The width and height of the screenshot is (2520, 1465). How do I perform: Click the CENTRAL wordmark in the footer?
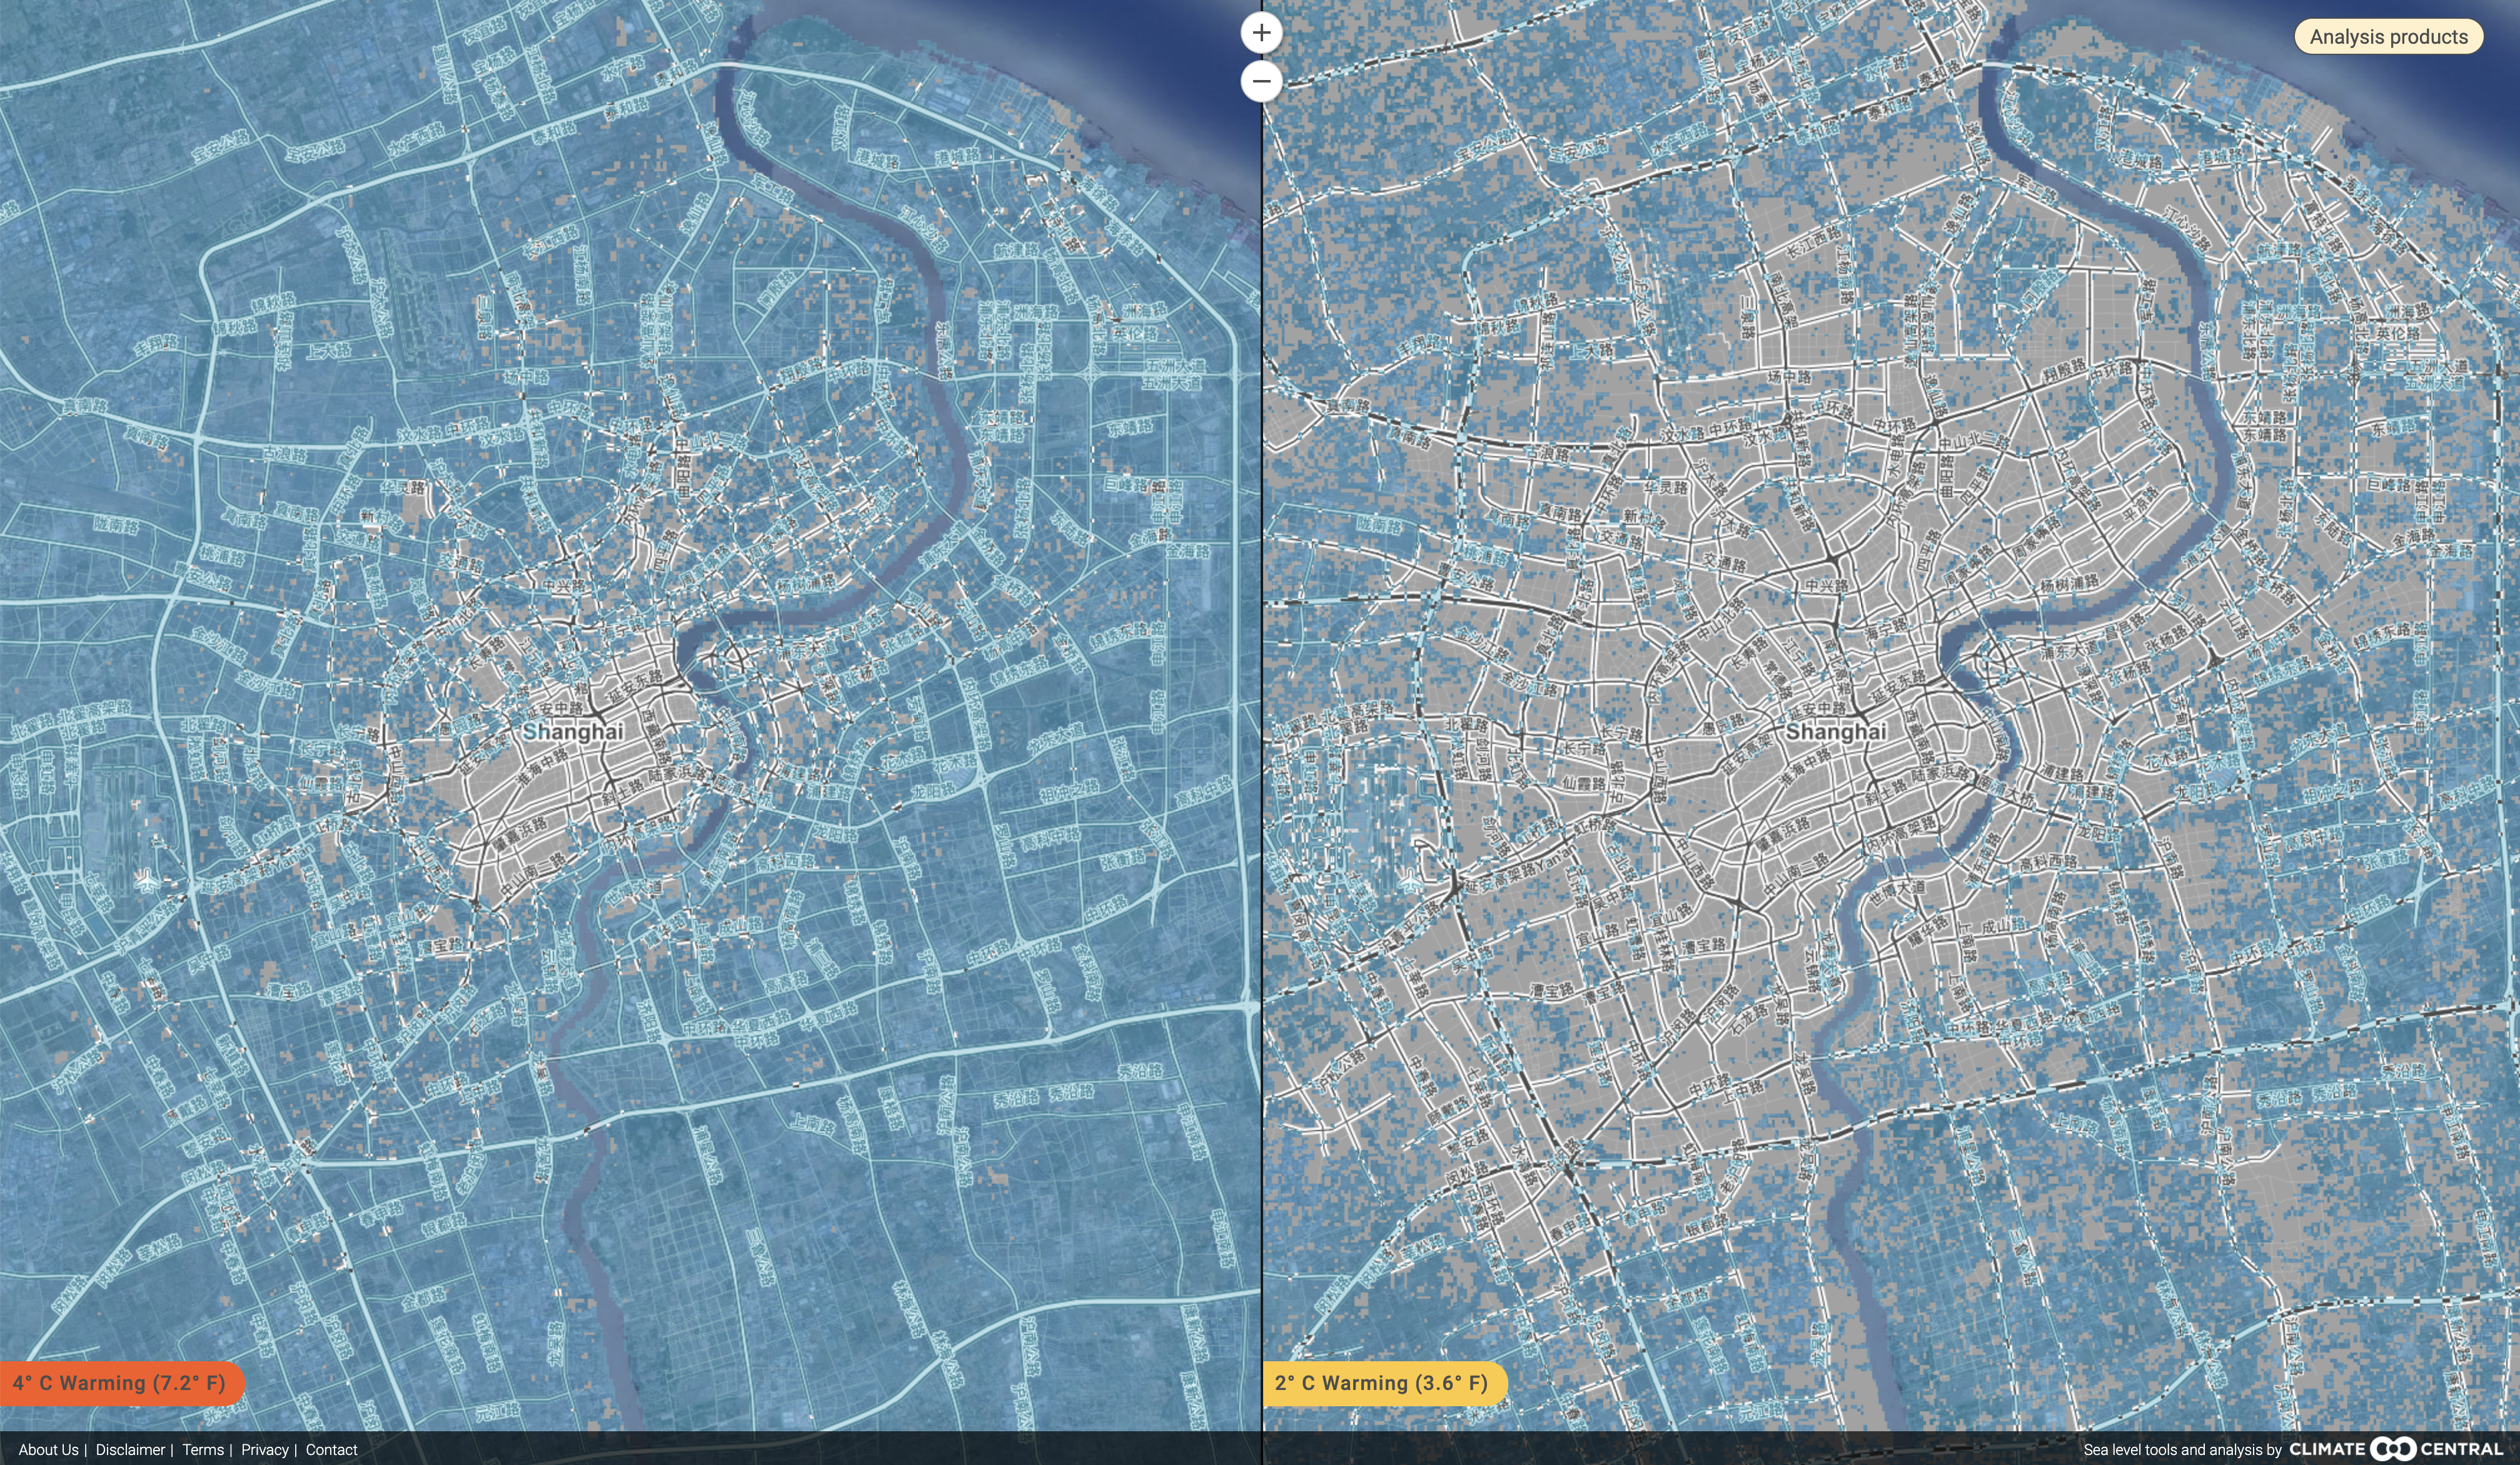[2461, 1449]
